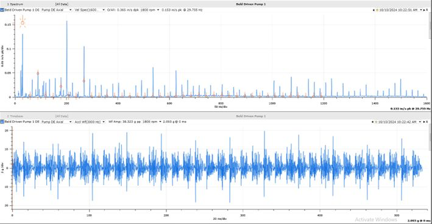Click the 0.15 tick on the spectrum amplitude axis
Viewport: 432px width, 224px height.
(x=8, y=24)
